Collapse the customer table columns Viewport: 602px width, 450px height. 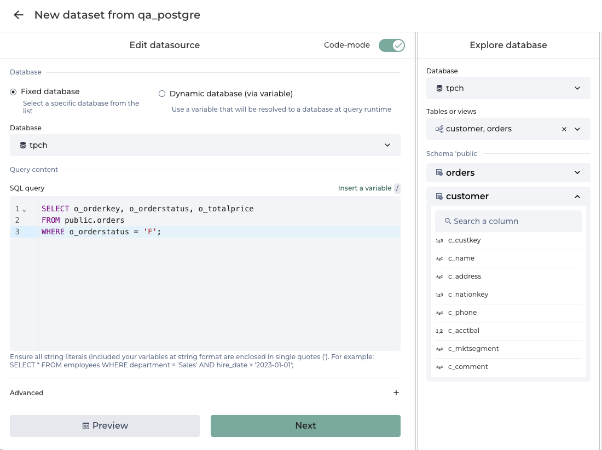click(577, 197)
